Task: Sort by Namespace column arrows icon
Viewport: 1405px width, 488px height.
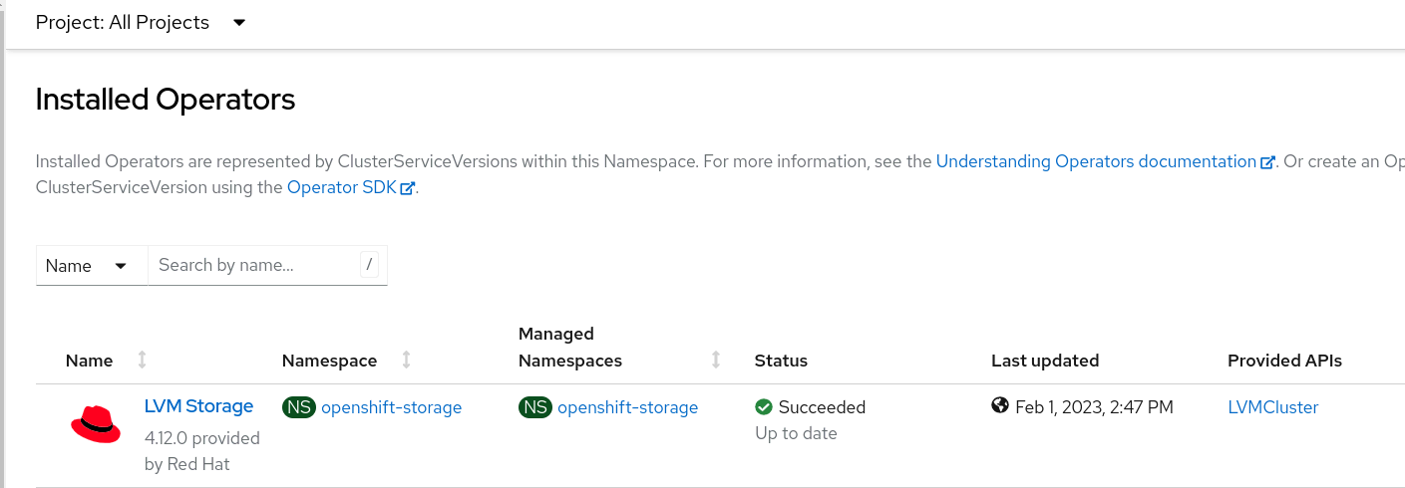Action: pos(406,360)
